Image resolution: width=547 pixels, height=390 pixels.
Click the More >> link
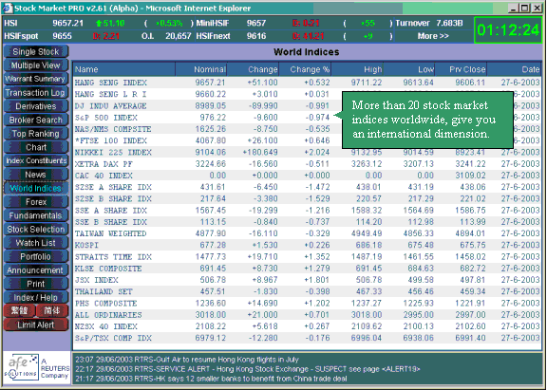click(433, 36)
